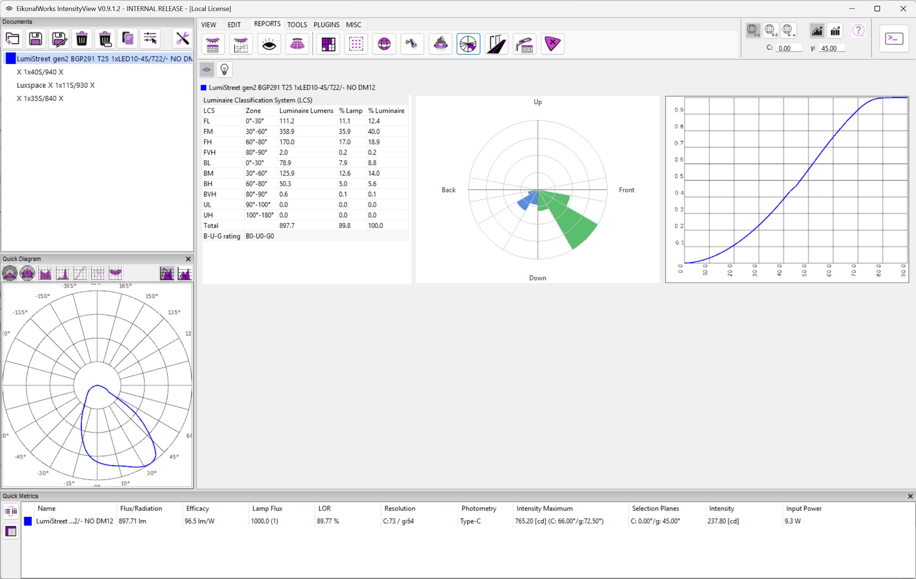Click the Quick Metrics table grid icon
Image resolution: width=916 pixels, height=579 pixels.
[x=11, y=531]
